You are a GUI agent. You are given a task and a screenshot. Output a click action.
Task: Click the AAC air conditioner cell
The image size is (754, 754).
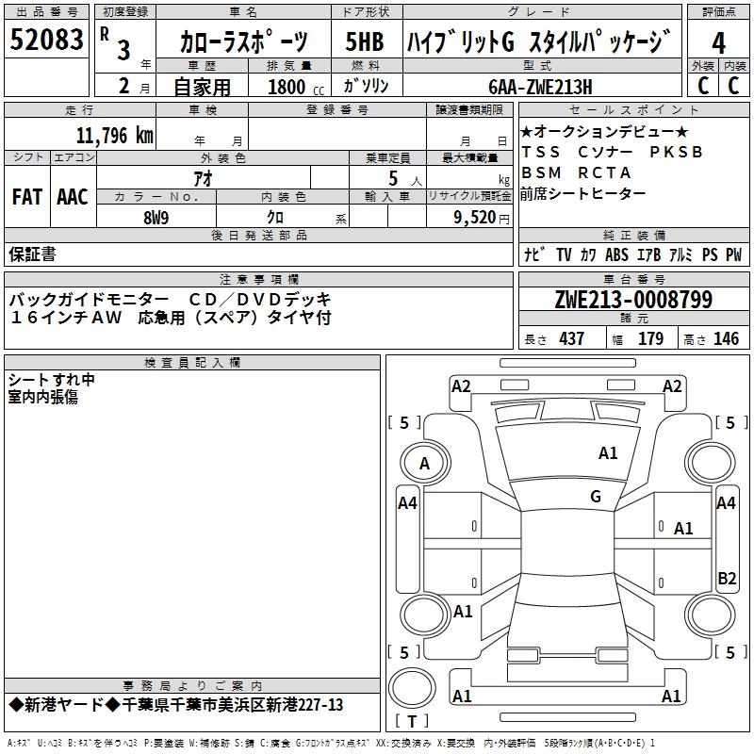(73, 196)
